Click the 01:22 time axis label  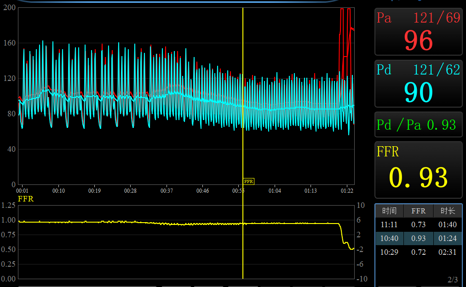(347, 190)
